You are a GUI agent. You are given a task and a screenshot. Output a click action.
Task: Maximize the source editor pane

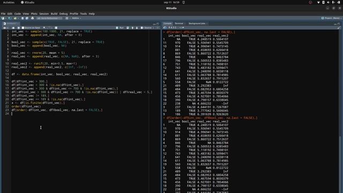click(x=157, y=24)
